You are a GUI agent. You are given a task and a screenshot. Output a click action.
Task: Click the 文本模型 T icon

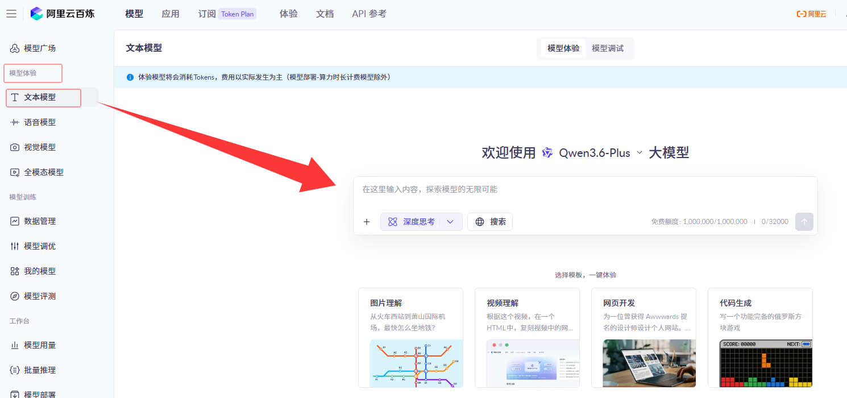tap(15, 97)
